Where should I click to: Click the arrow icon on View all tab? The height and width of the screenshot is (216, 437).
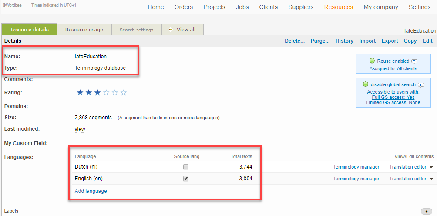[x=171, y=30]
